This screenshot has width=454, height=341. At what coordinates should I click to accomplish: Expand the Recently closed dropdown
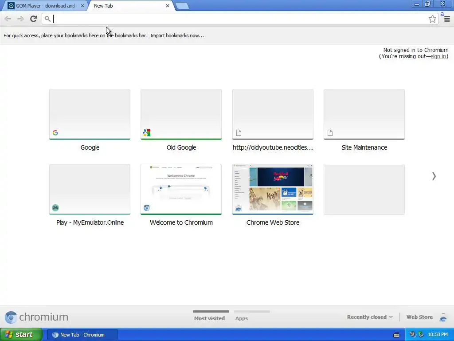tap(370, 317)
